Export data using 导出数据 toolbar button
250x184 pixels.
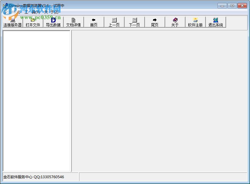pos(53,22)
